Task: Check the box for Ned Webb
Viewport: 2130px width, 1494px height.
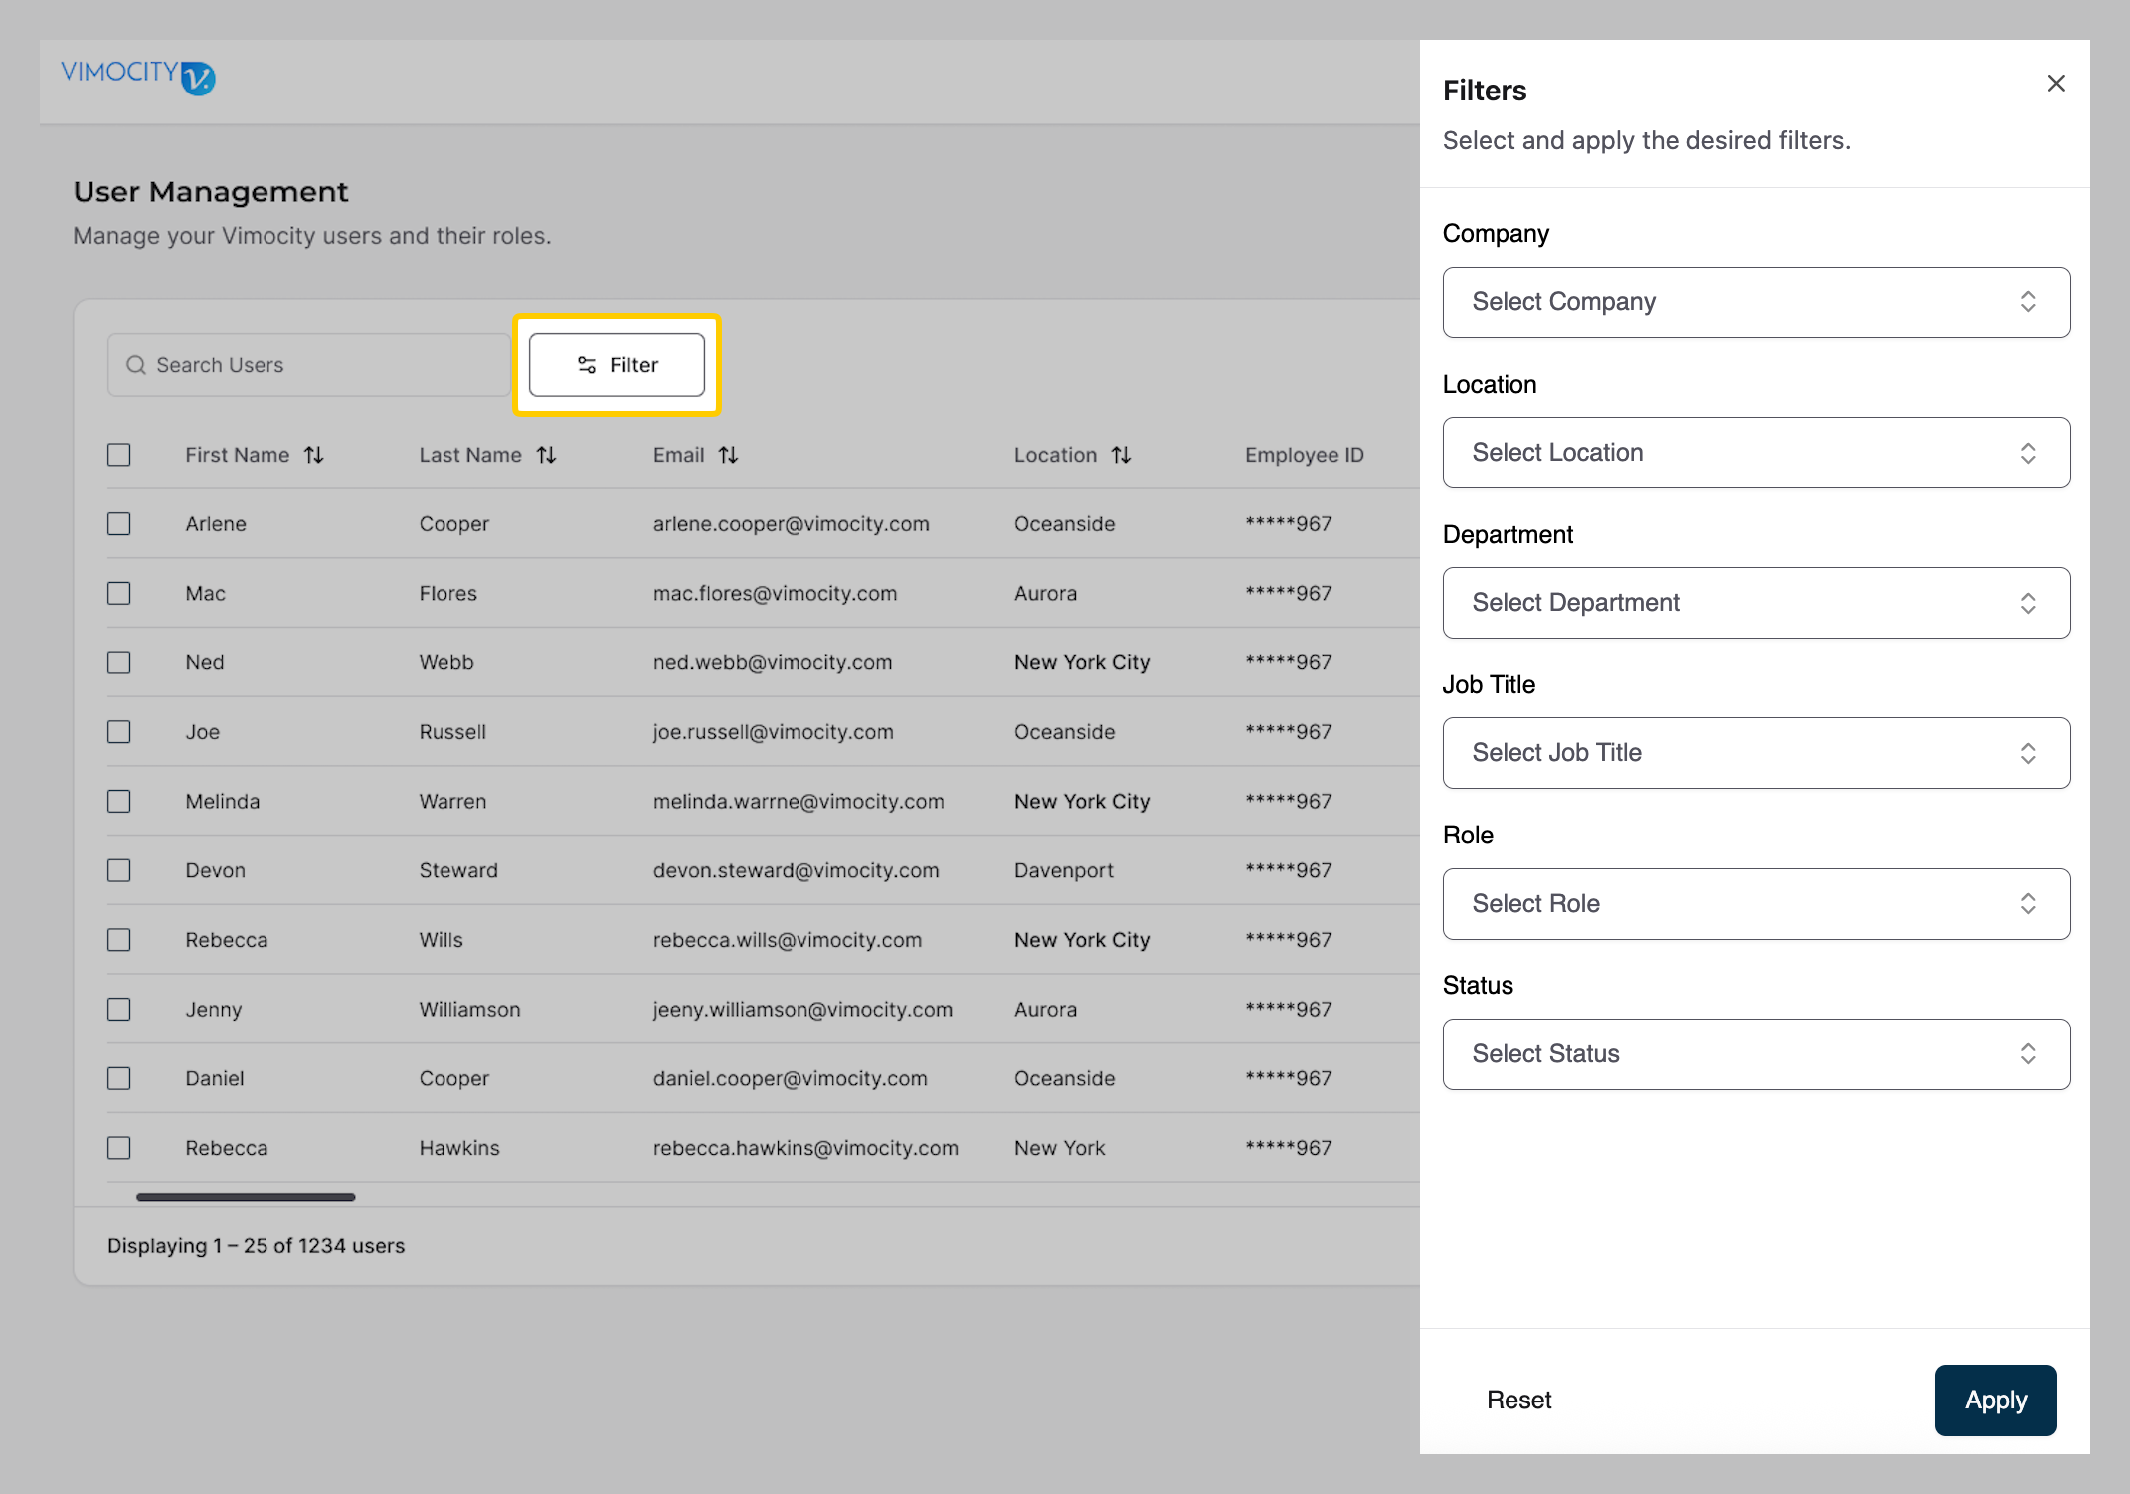Action: pos(119,662)
